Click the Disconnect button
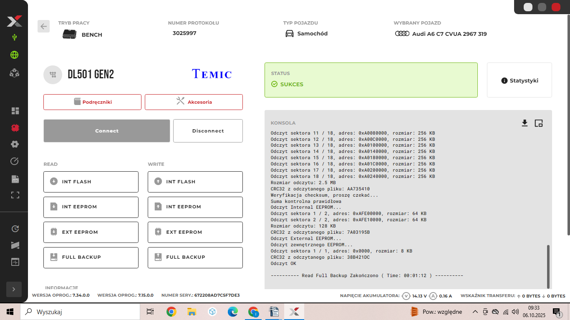Screen dimensions: 570x320 point(208,131)
